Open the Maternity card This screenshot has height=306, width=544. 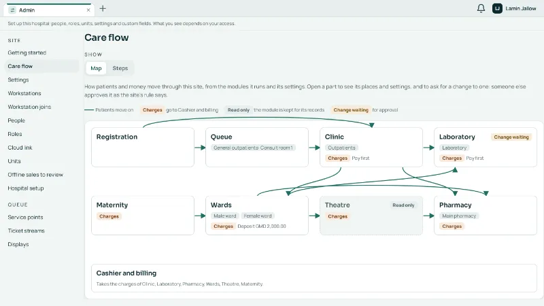[x=143, y=216]
